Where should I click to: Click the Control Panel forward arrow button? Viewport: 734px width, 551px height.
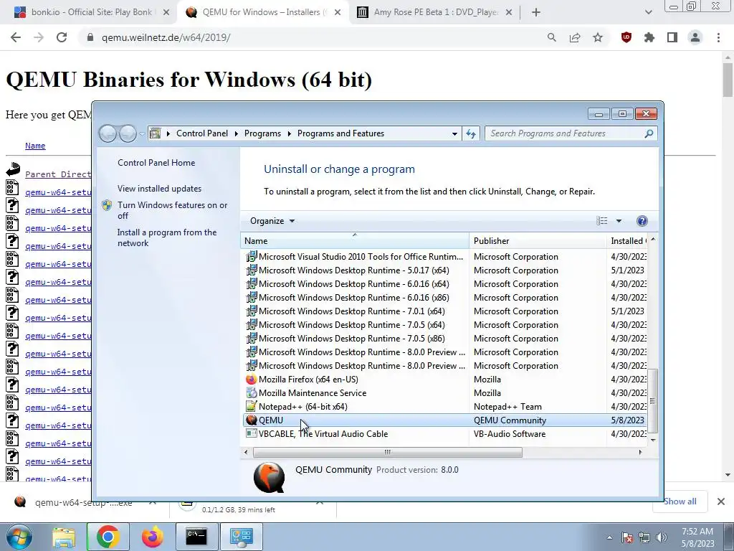click(128, 133)
